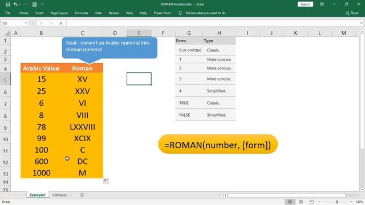365x205 pixels.
Task: Expand the Name Box dropdown arrow
Action: coord(26,23)
